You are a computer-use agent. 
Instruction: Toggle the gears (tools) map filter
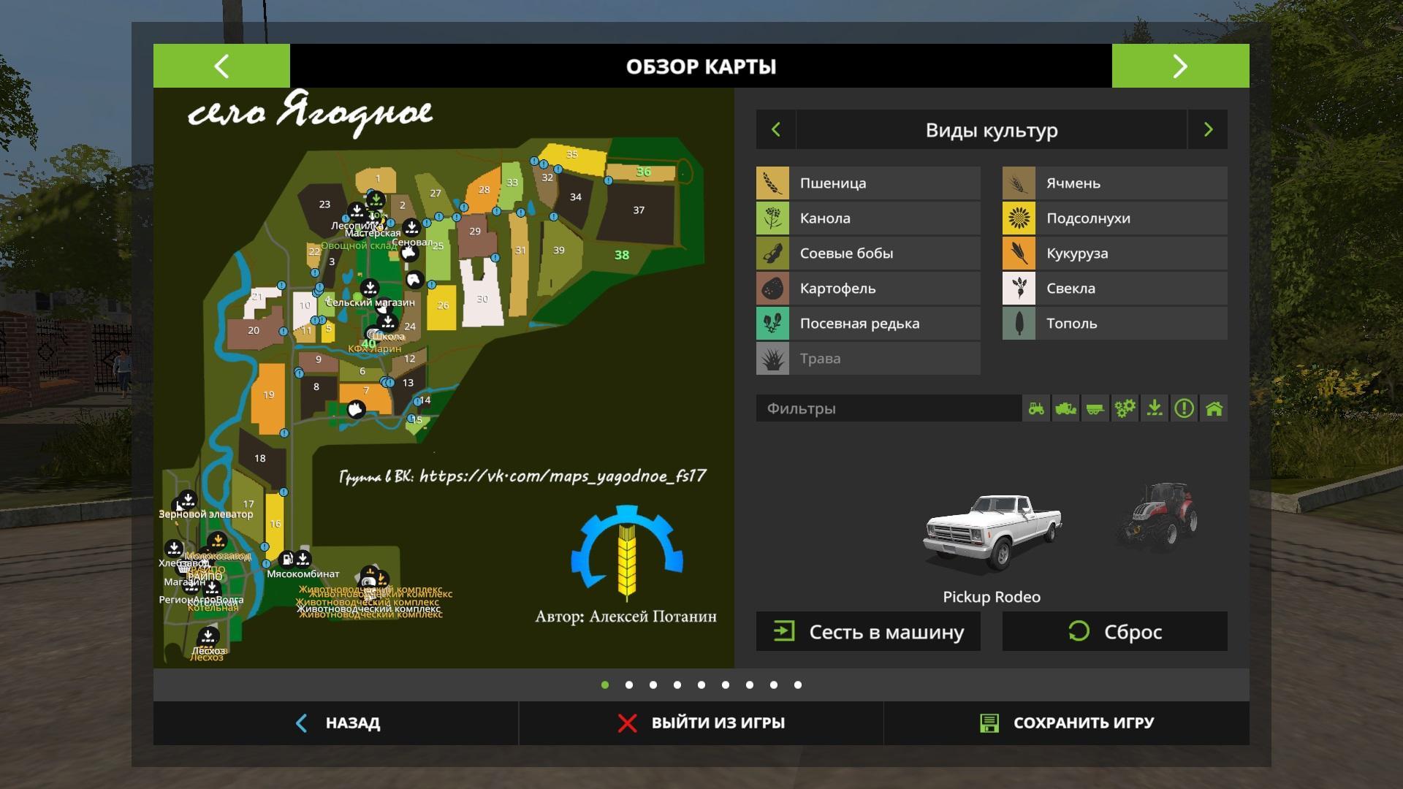pyautogui.click(x=1125, y=408)
